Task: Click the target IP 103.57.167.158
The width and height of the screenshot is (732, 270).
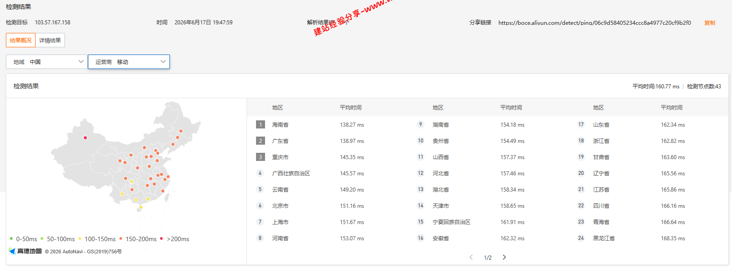Action: tap(53, 23)
